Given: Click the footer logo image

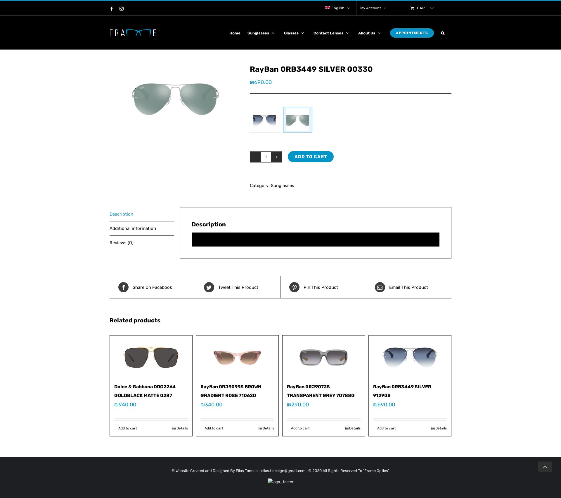Looking at the screenshot, I should (280, 482).
